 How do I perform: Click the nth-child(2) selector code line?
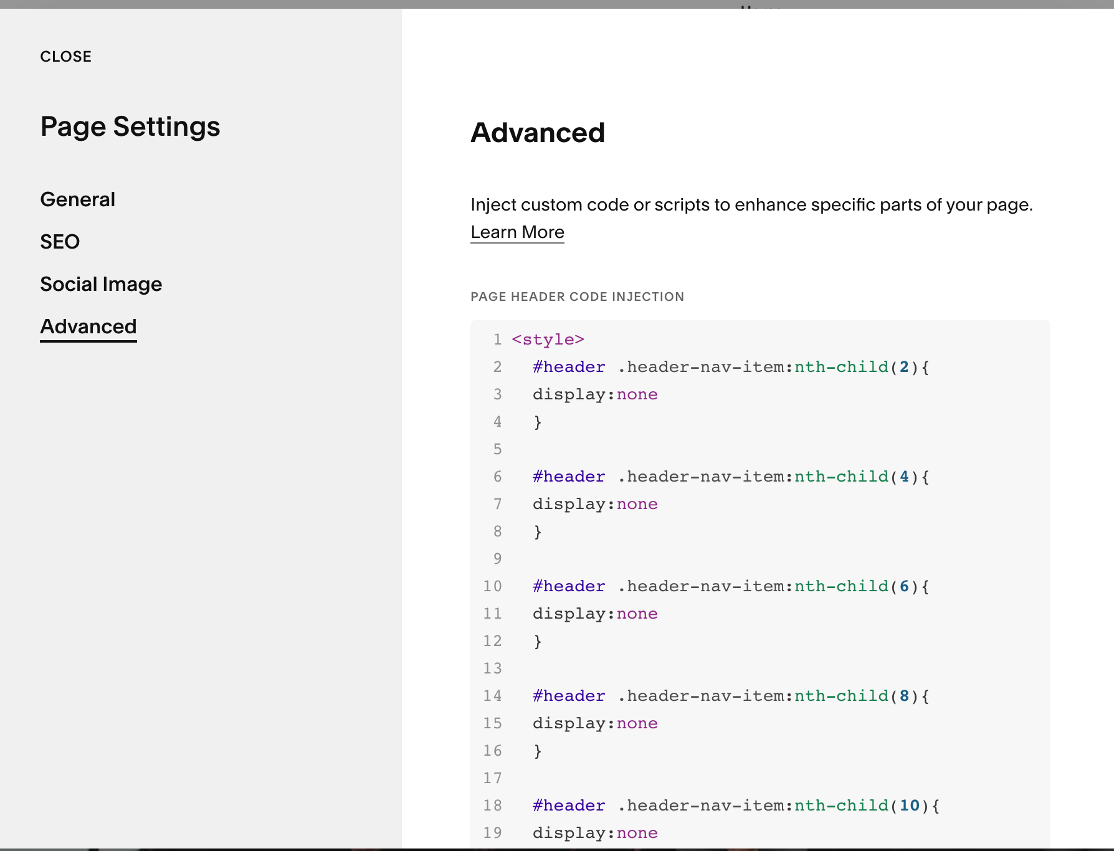tap(730, 367)
